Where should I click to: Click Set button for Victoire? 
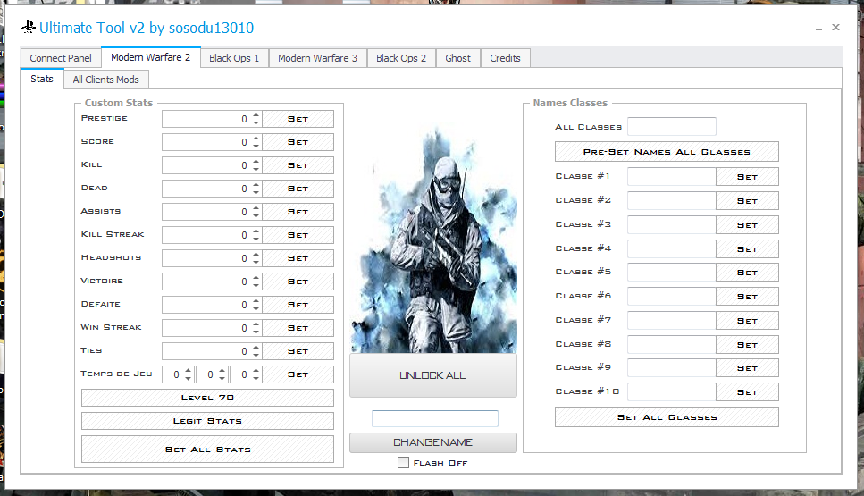point(298,281)
